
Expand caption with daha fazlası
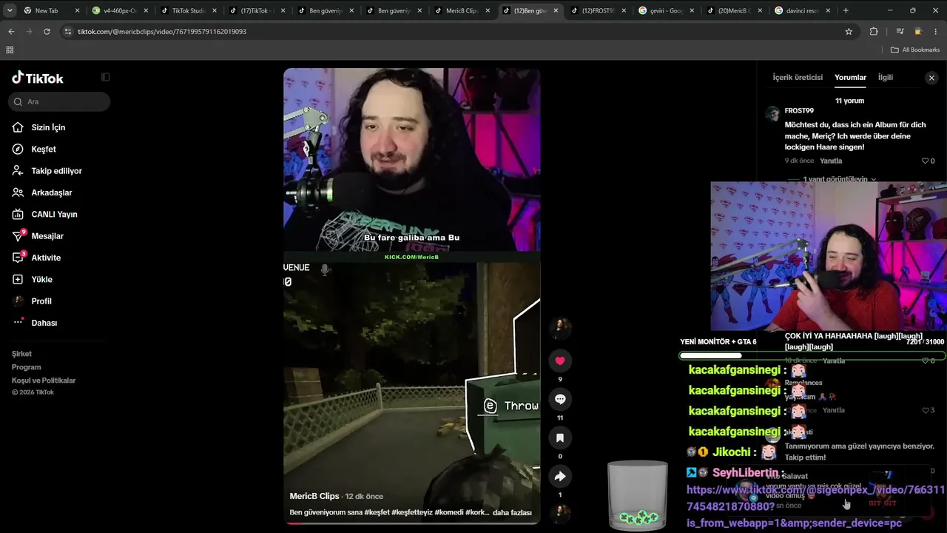point(512,512)
